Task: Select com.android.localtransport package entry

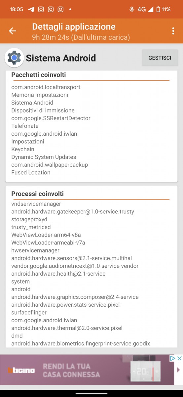Action: pos(46,87)
